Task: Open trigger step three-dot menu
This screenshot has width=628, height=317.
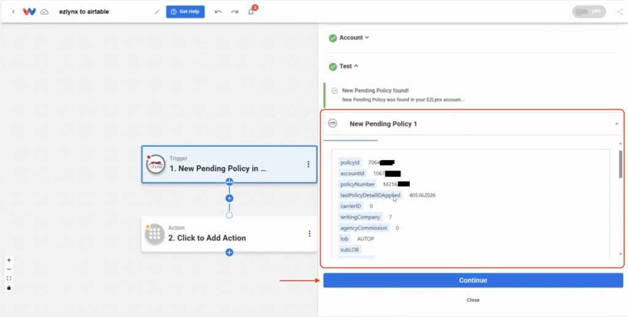Action: point(308,164)
